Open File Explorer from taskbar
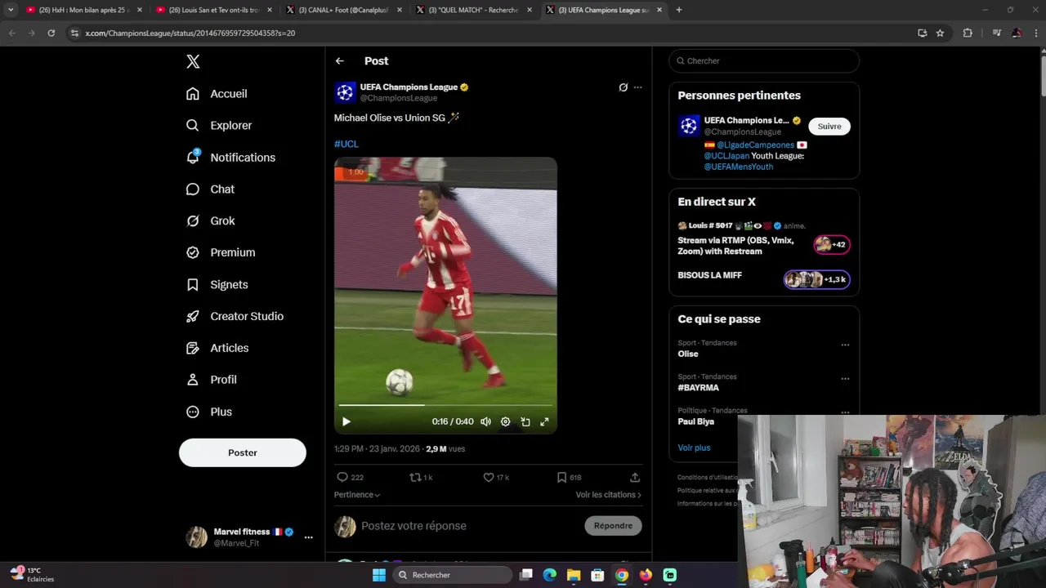Screen dimensions: 1046x588 coord(574,575)
